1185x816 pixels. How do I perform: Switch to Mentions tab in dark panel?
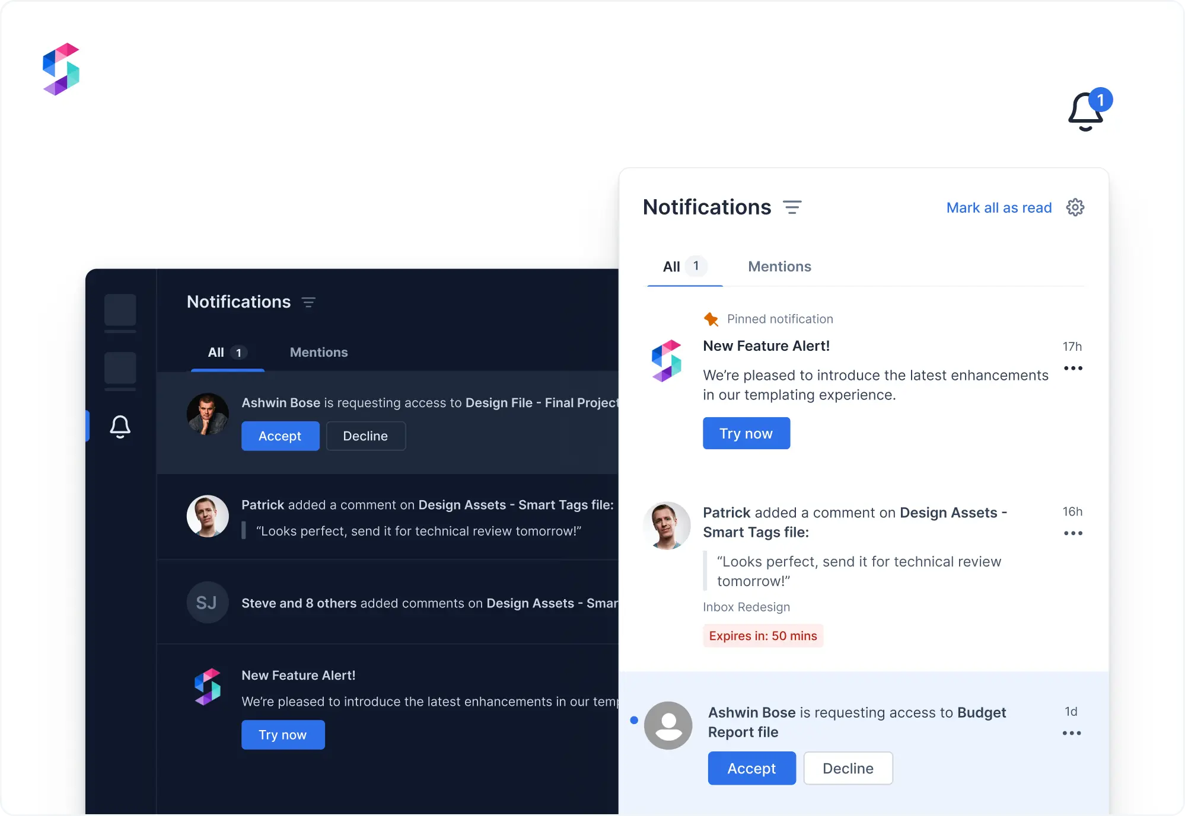(318, 353)
